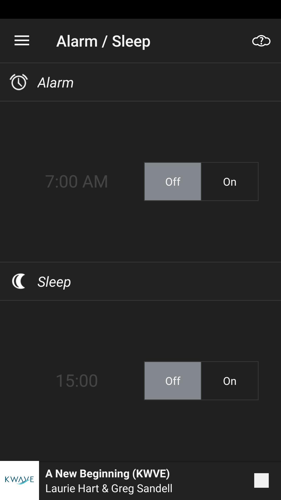Viewport: 281px width, 500px height.
Task: Turn the alarm On
Action: 229,182
